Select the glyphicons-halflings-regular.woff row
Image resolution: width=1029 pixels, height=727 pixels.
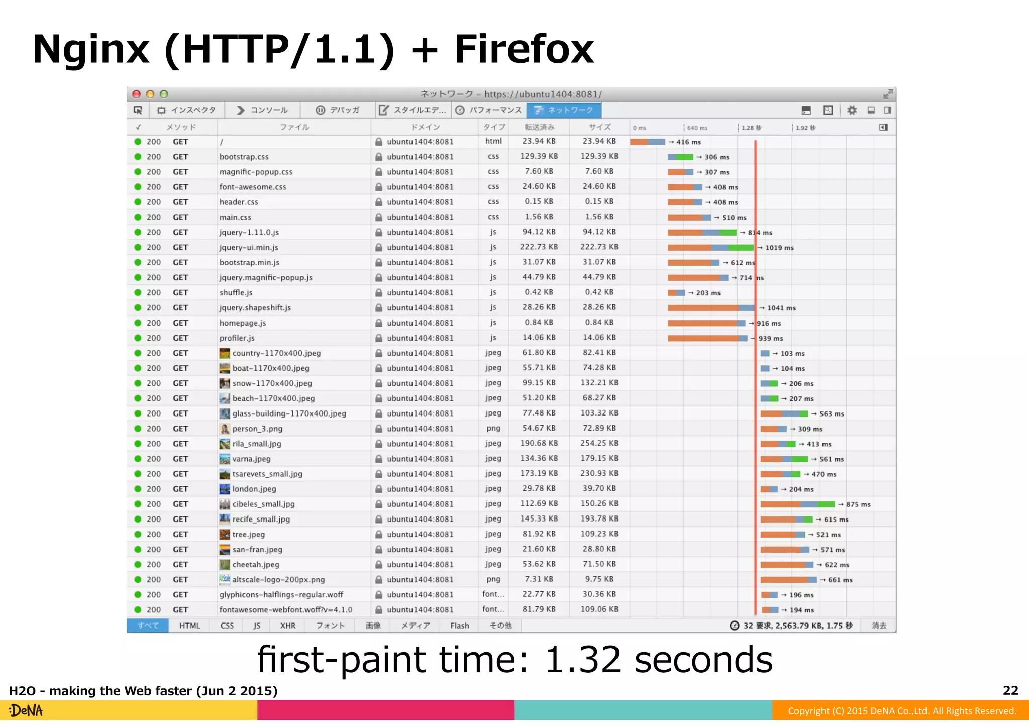[511, 594]
